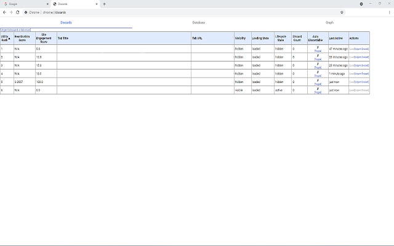Click the '15.0' site engagement score cell

pyautogui.click(x=46, y=74)
